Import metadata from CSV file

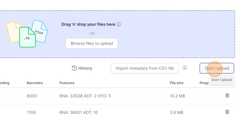tap(145, 68)
